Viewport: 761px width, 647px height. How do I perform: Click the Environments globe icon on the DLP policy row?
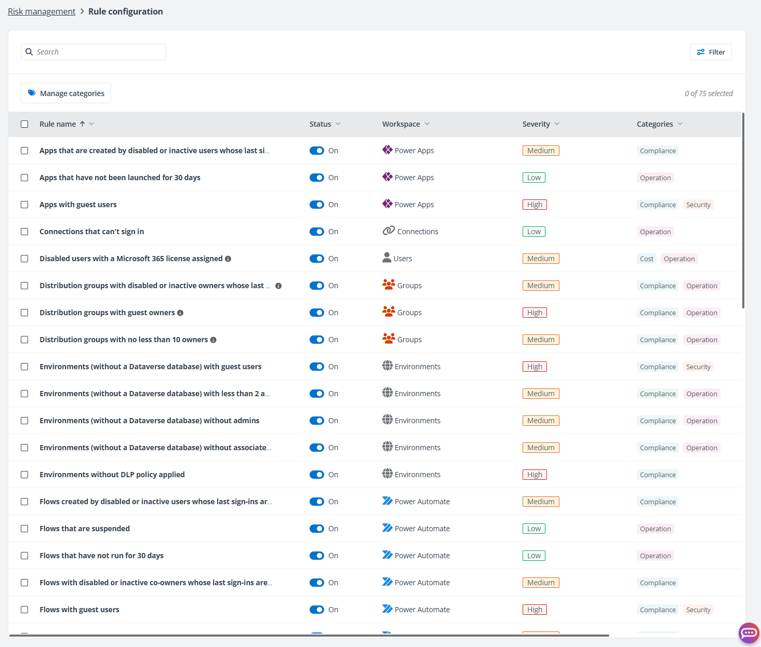388,474
